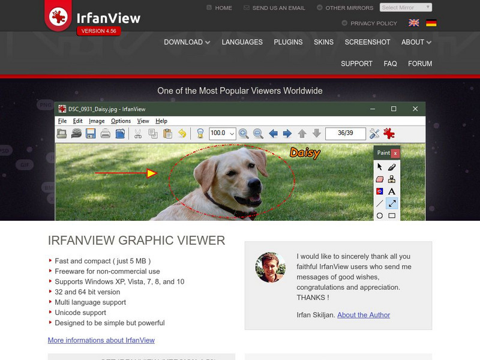Open the 100.0 zoom level combo box
The width and height of the screenshot is (480, 360).
click(x=223, y=133)
